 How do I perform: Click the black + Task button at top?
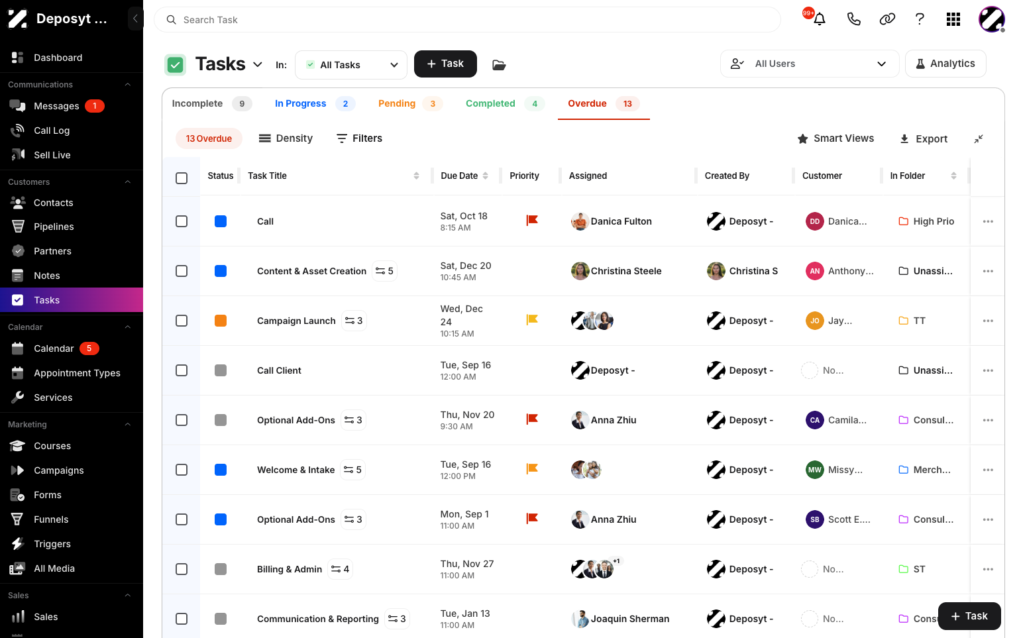tap(445, 64)
